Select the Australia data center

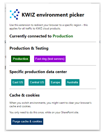(x=72, y=82)
